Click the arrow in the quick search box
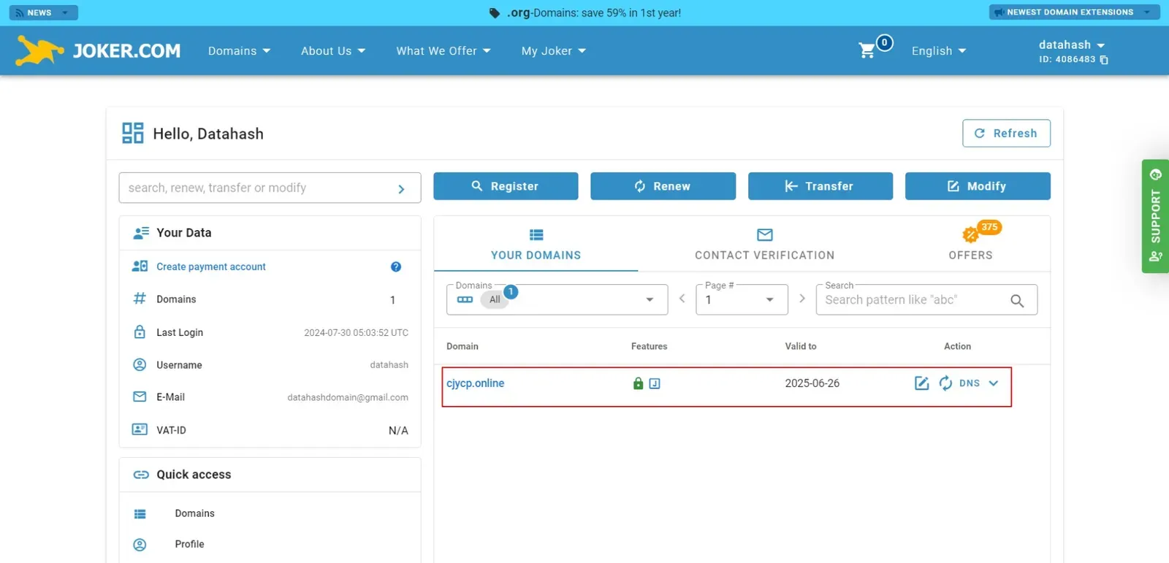Image resolution: width=1169 pixels, height=563 pixels. click(401, 188)
